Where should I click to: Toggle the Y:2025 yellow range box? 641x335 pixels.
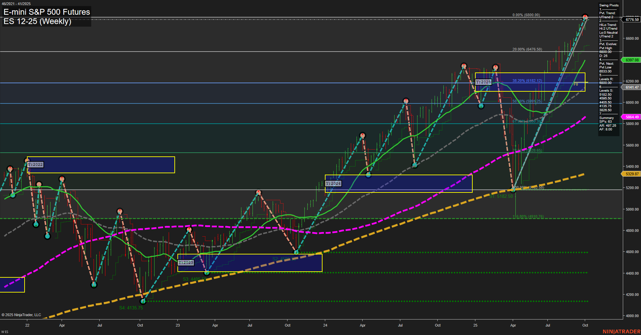pyautogui.click(x=483, y=82)
